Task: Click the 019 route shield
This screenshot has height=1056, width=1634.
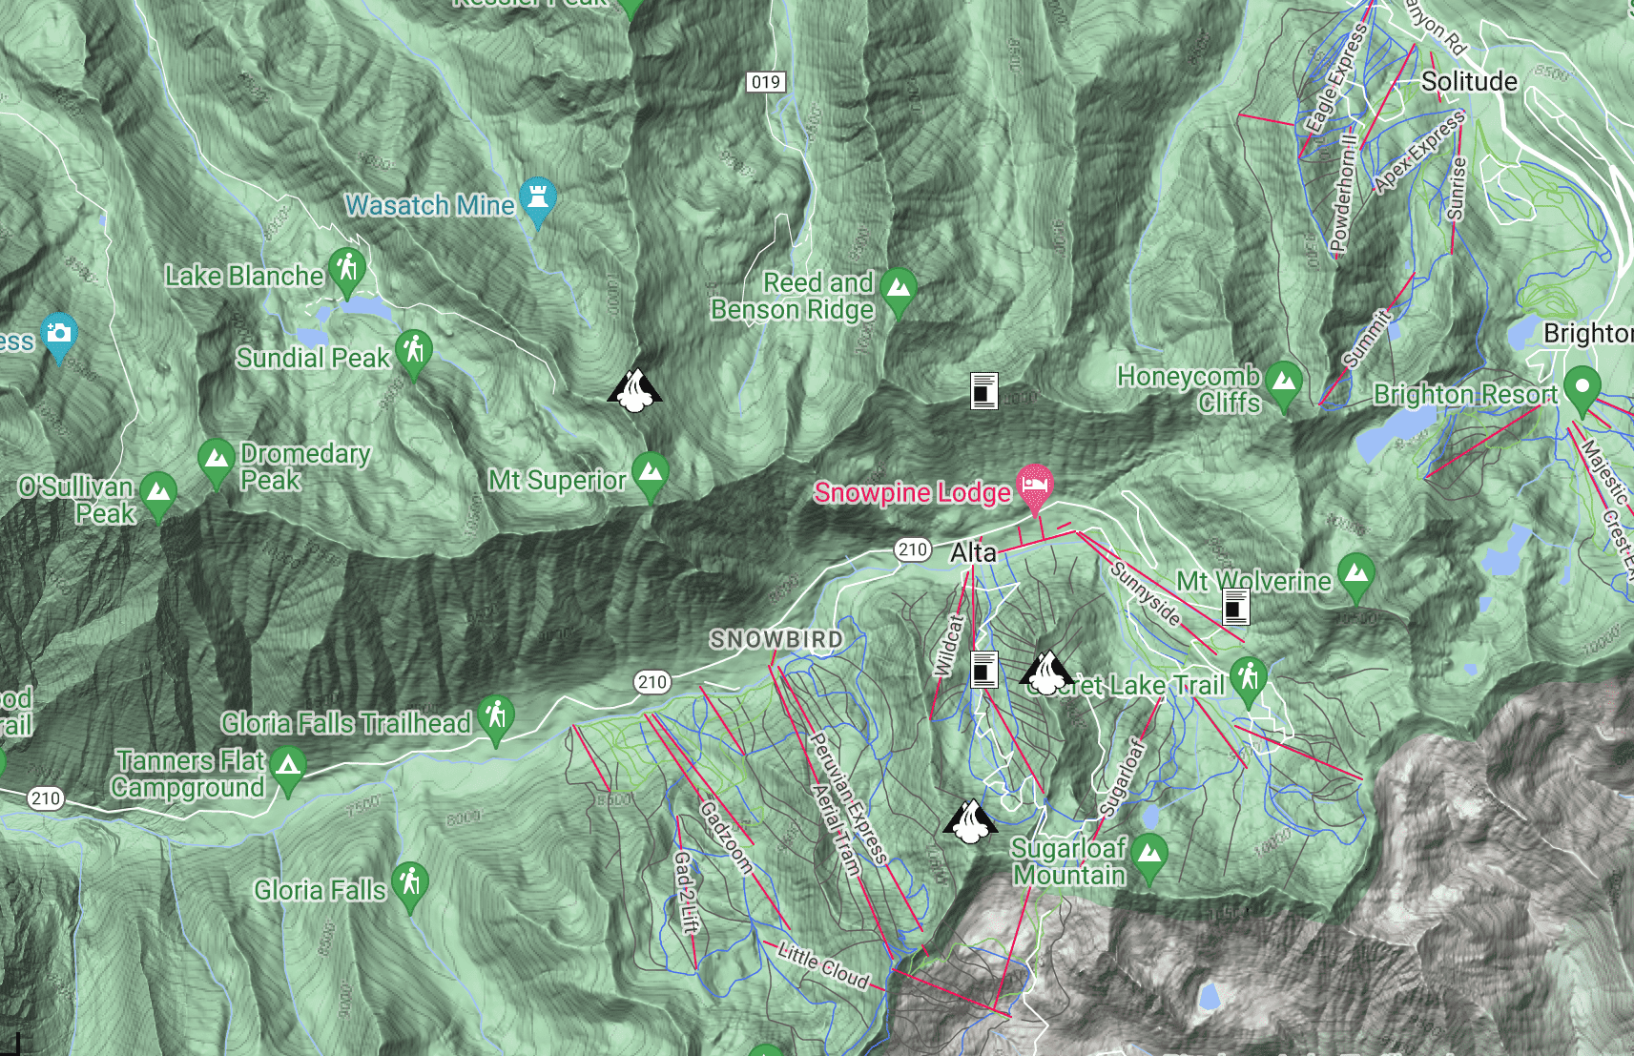Action: [x=766, y=82]
